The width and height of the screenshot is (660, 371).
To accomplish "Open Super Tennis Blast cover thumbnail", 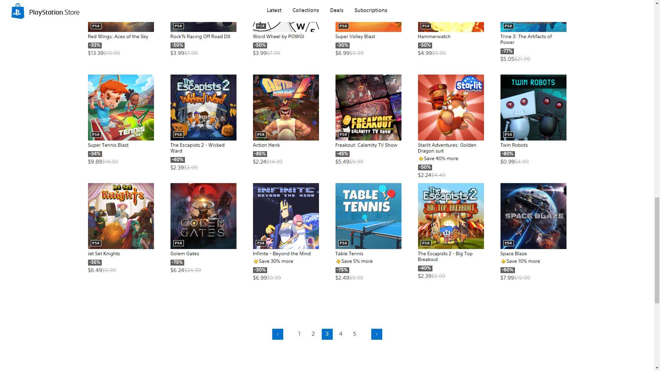I will (x=121, y=108).
